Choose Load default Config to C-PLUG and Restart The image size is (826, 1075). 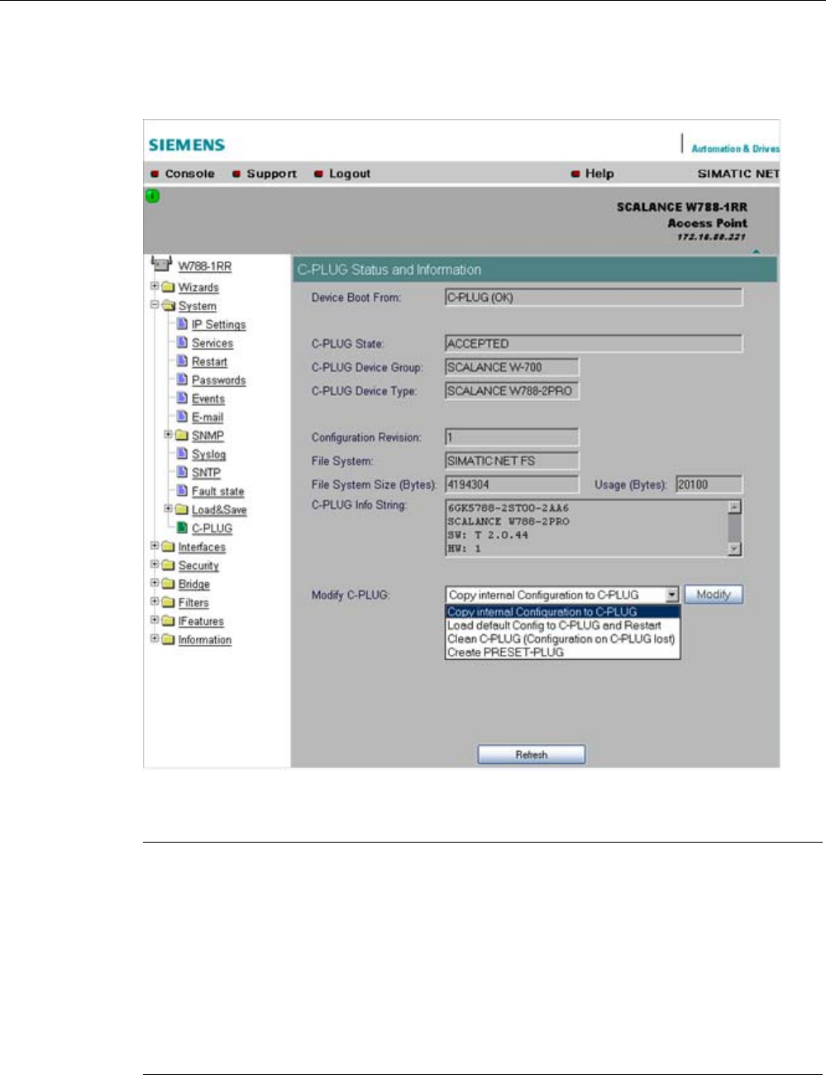coord(562,625)
